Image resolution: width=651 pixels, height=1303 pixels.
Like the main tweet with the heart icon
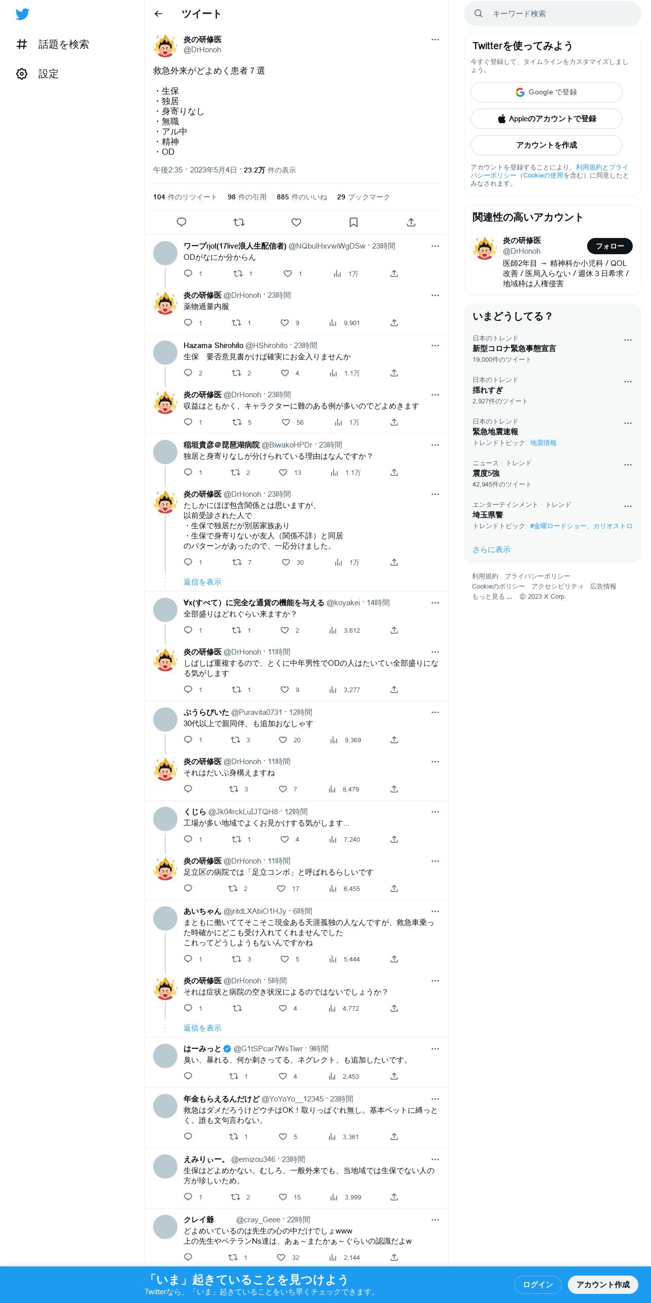tap(296, 222)
